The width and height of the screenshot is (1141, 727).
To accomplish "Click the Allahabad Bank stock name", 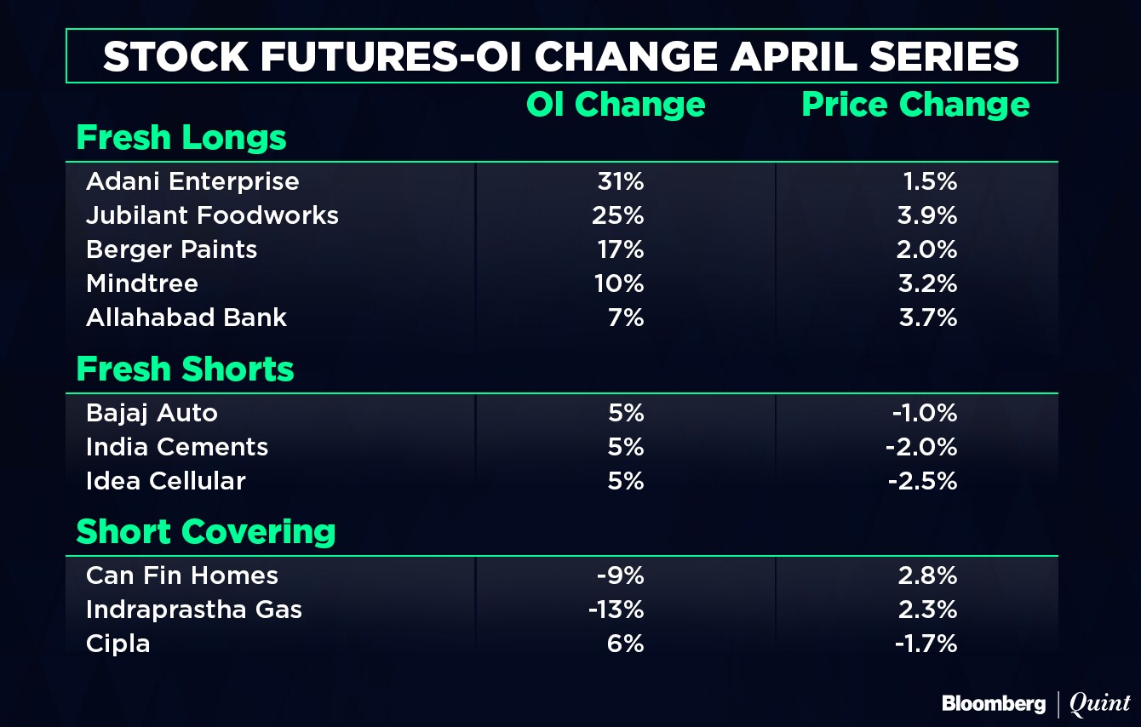I will (x=186, y=318).
